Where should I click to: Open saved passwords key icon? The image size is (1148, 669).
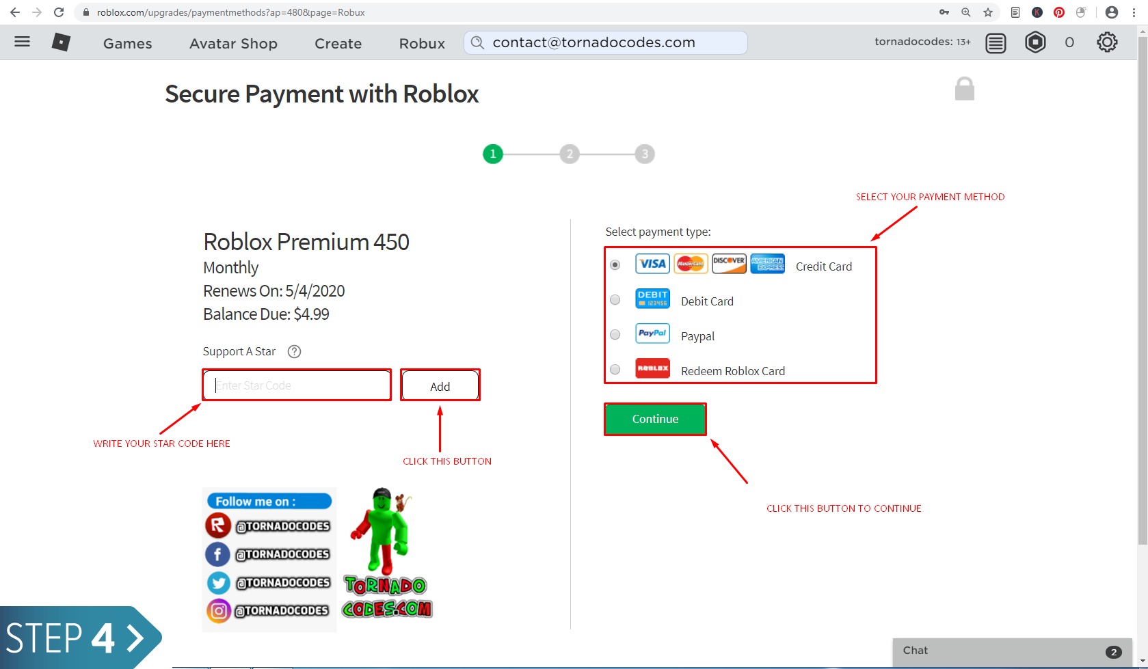pyautogui.click(x=944, y=12)
